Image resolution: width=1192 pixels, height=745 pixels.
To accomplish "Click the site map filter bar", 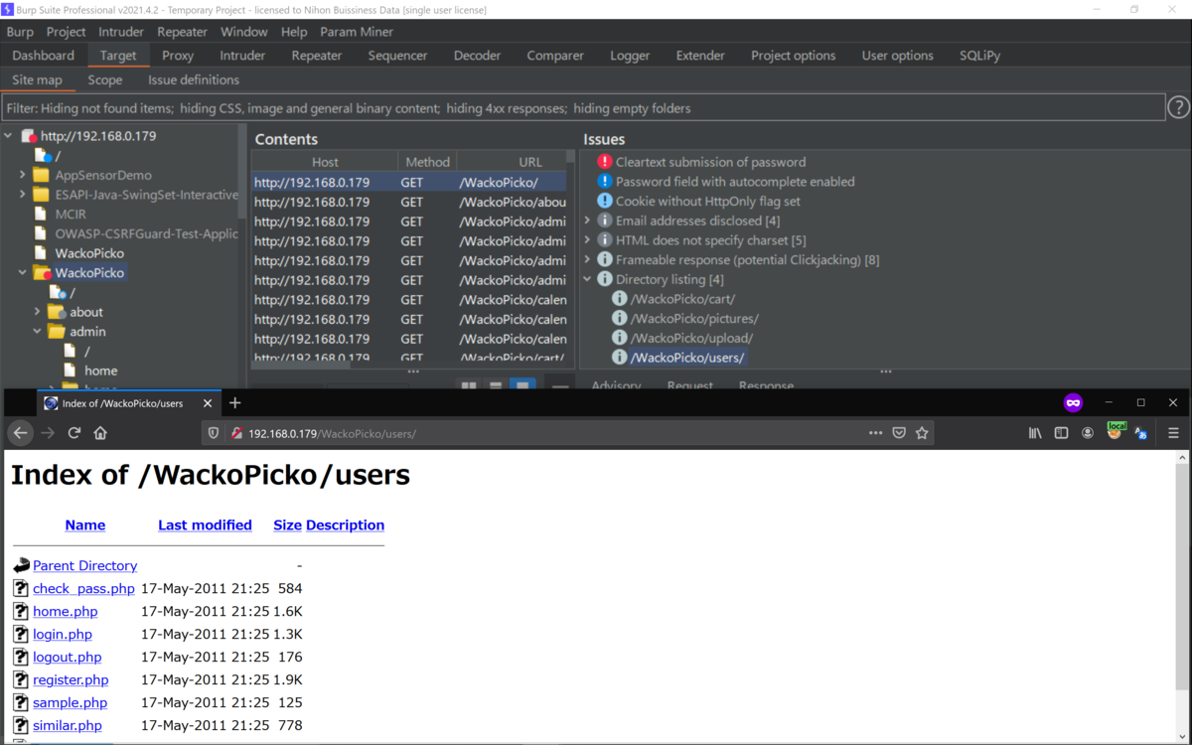I will click(583, 107).
